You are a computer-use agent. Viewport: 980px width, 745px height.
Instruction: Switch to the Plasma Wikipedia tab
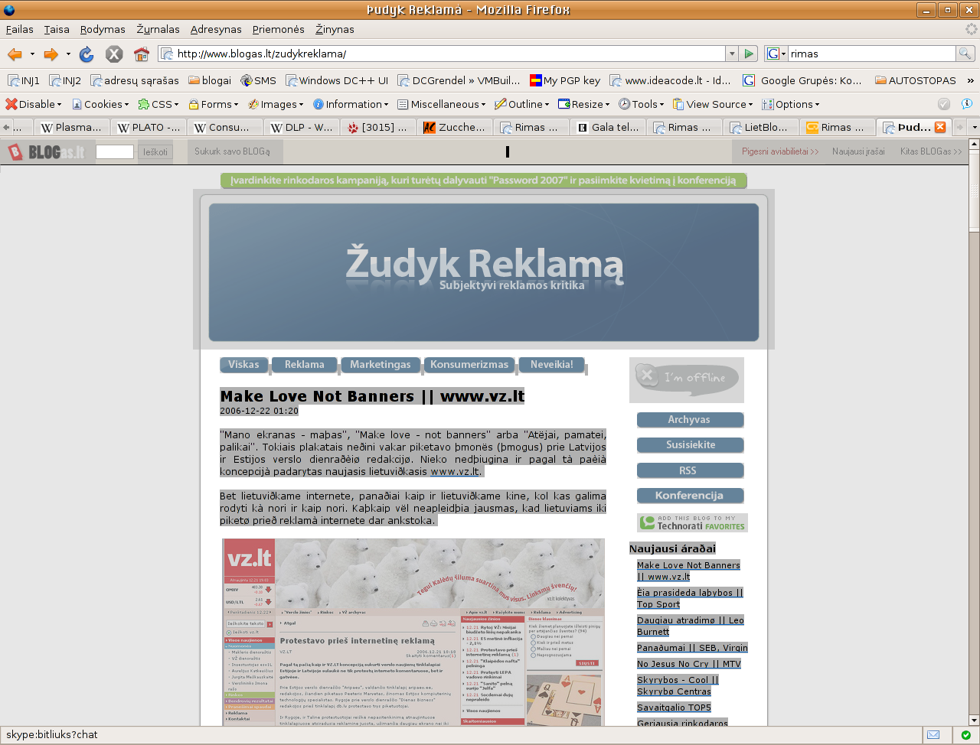(70, 127)
